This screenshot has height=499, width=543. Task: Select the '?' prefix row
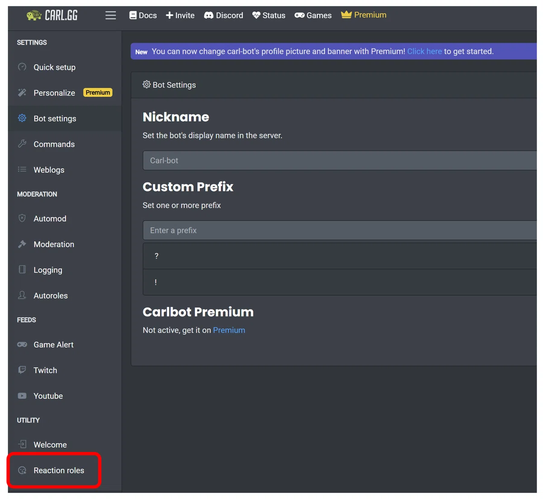[x=340, y=256]
